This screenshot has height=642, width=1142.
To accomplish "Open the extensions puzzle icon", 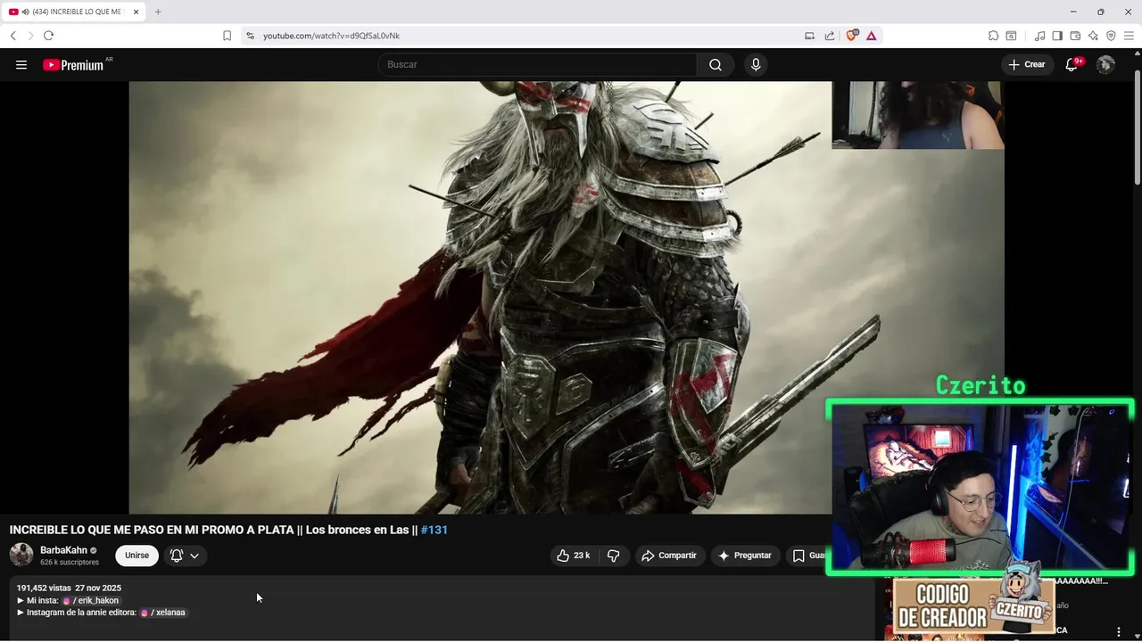I will [993, 36].
